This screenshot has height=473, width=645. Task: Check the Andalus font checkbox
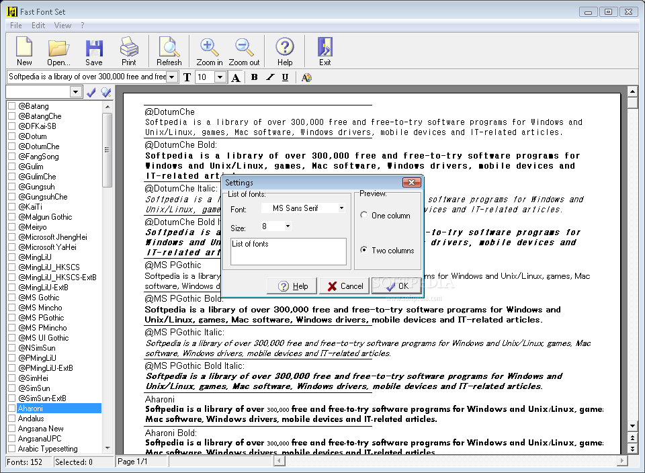[12, 419]
